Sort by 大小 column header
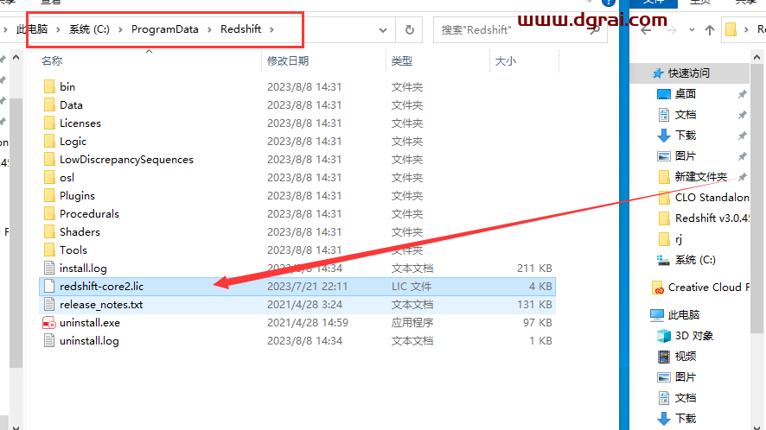Screen dimensions: 766x430 [506, 61]
